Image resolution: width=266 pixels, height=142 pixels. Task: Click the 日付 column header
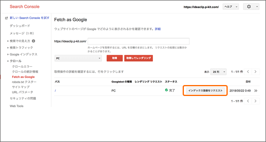[248, 82]
